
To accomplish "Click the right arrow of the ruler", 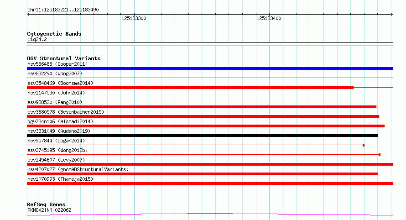I will (x=392, y=15).
